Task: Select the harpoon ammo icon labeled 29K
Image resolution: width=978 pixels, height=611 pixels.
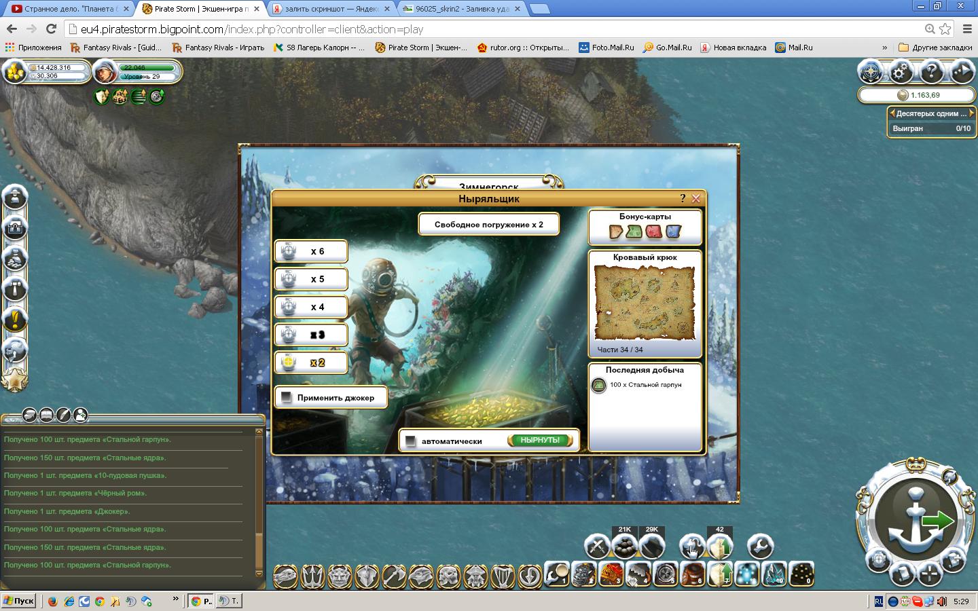Action: click(652, 546)
